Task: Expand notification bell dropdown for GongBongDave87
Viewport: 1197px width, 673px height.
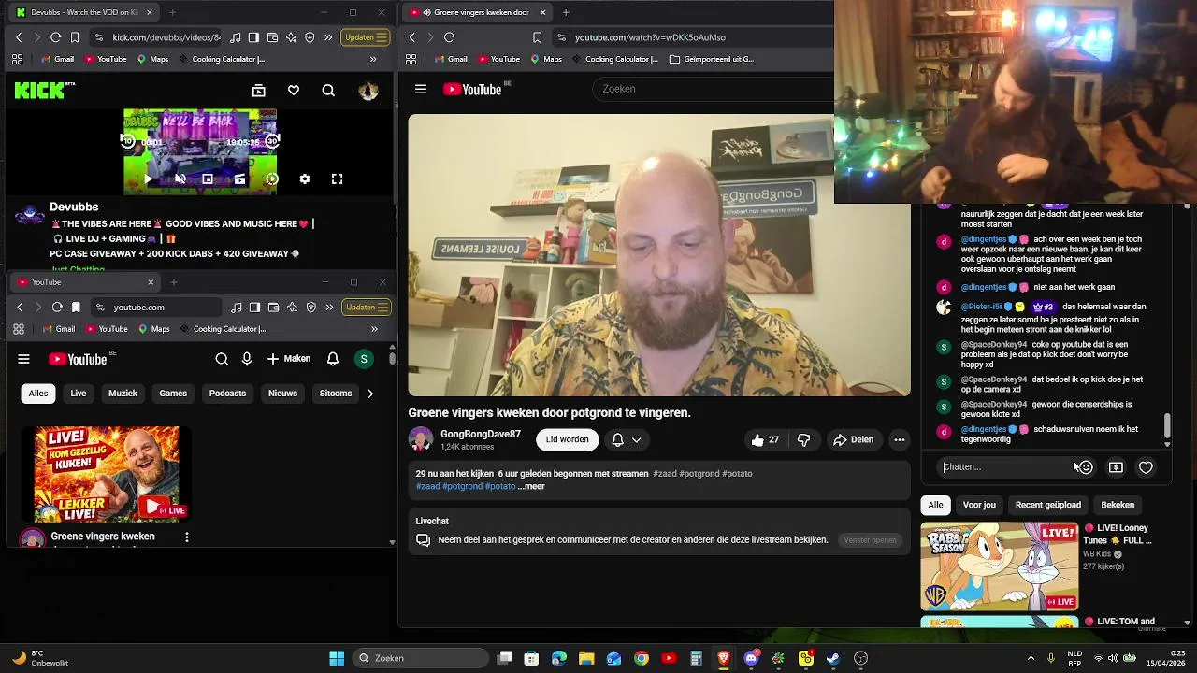Action: pyautogui.click(x=627, y=439)
